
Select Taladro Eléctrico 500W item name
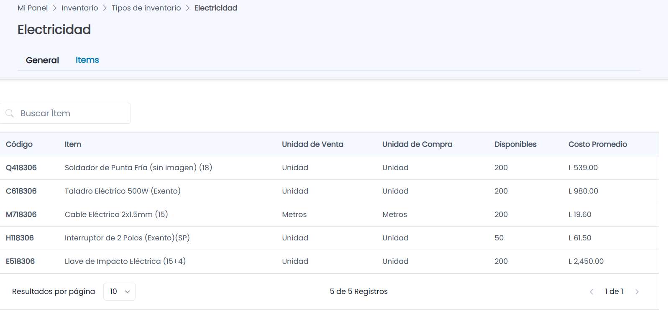pos(123,191)
